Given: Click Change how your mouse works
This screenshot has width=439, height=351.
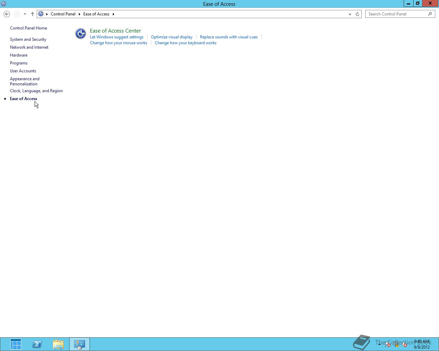Looking at the screenshot, I should pos(119,43).
